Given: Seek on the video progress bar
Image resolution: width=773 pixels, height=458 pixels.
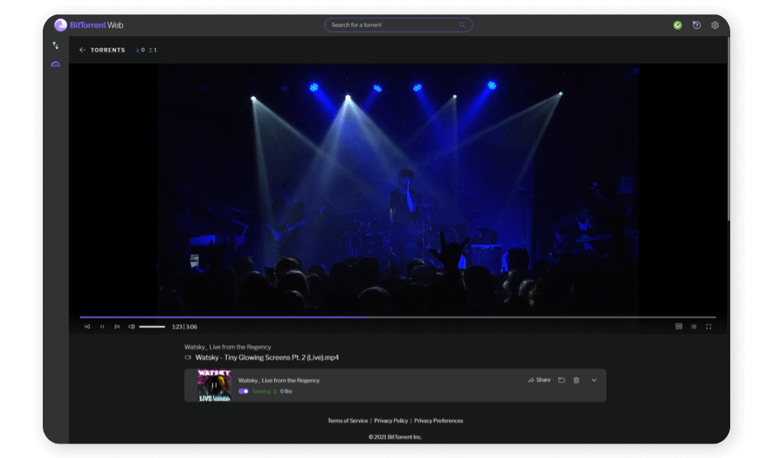Looking at the screenshot, I should [x=397, y=317].
